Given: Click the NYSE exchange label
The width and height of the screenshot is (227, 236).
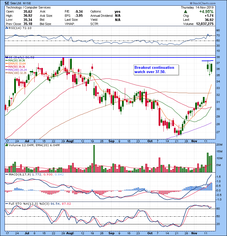Looking at the screenshot, I should point(27,3).
